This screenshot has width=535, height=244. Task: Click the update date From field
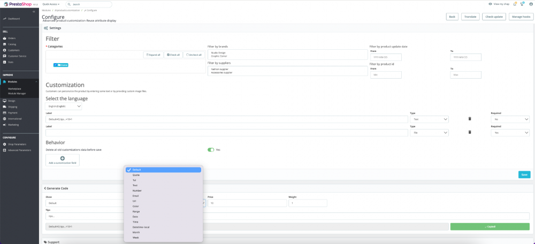pyautogui.click(x=386, y=57)
